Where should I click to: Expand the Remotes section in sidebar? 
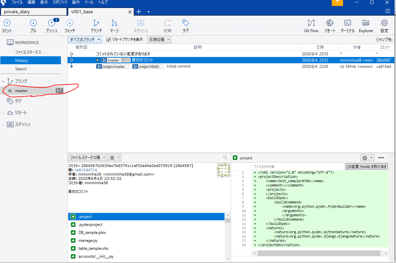tap(3, 113)
